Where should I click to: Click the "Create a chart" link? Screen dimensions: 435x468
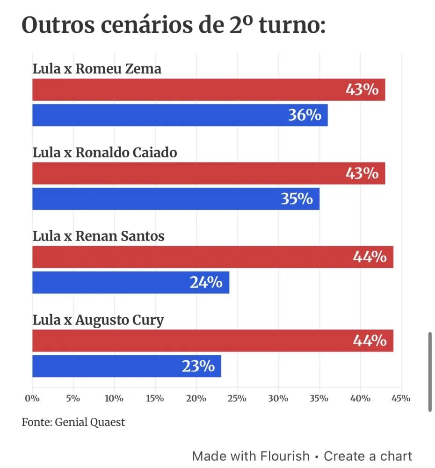point(368,456)
